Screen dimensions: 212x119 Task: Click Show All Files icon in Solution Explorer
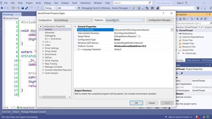(205, 19)
